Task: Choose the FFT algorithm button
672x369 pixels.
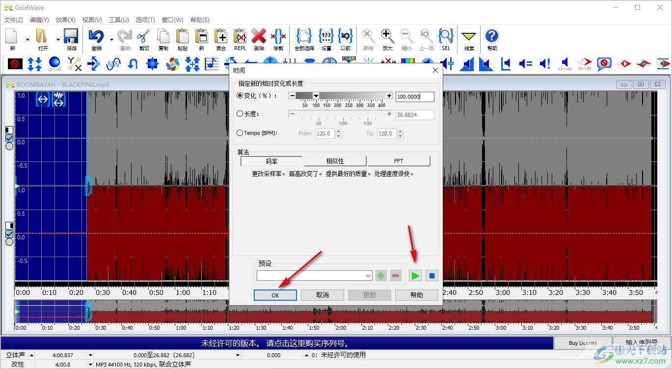Action: (x=399, y=161)
